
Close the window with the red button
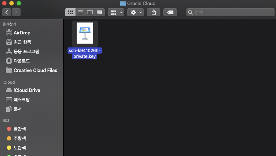pos(4,3)
